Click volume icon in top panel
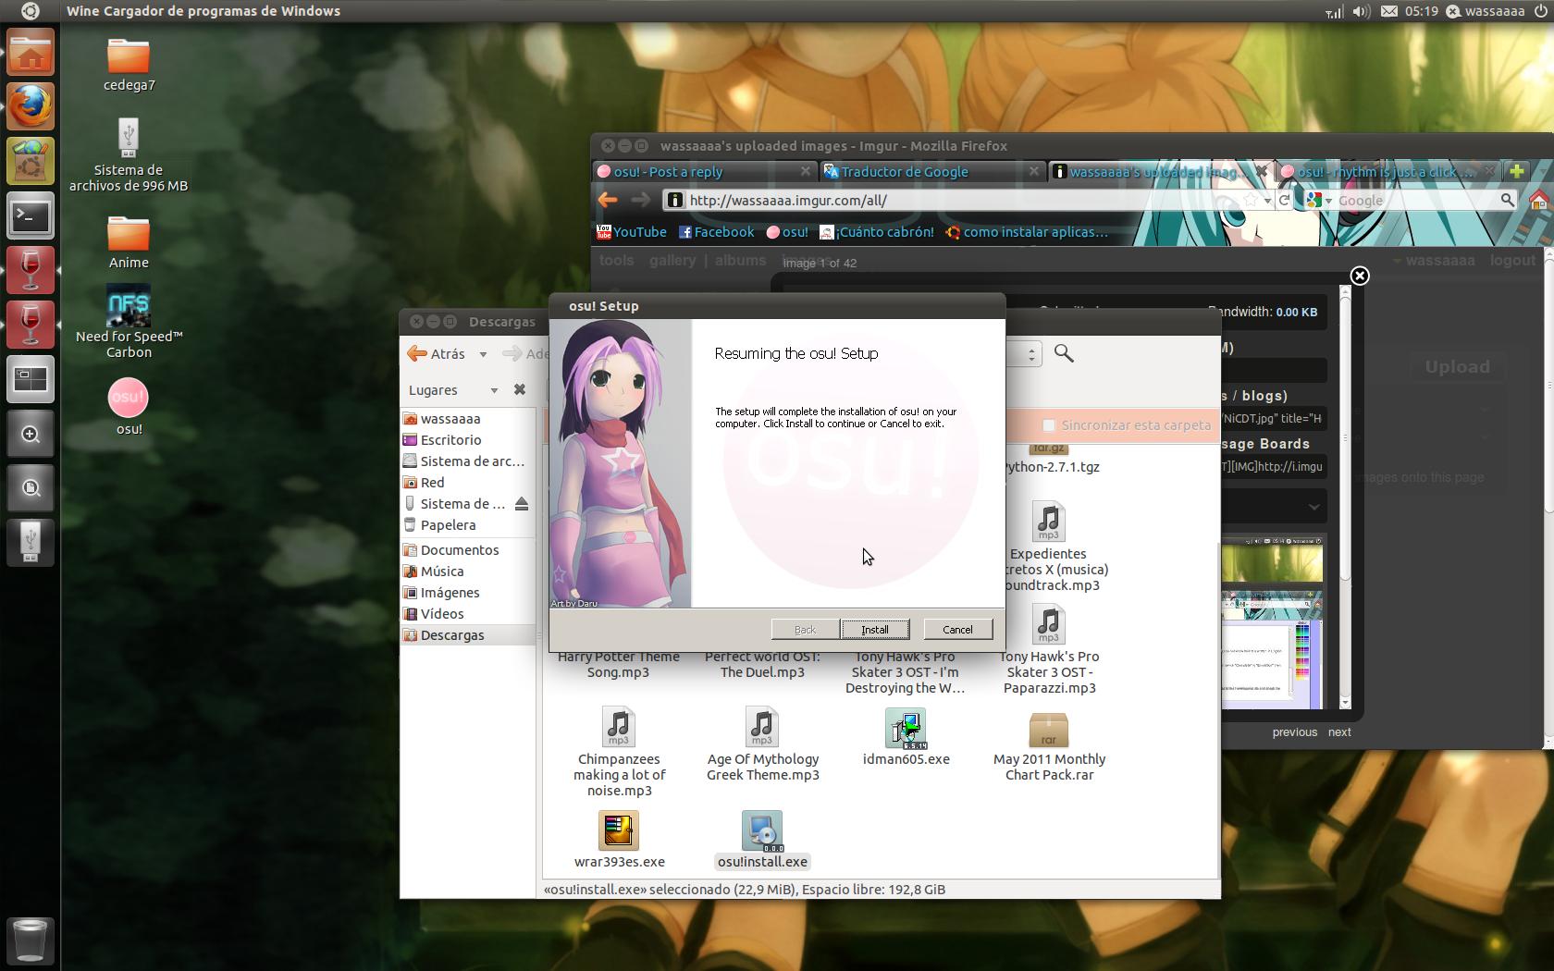This screenshot has height=971, width=1554. (1361, 11)
